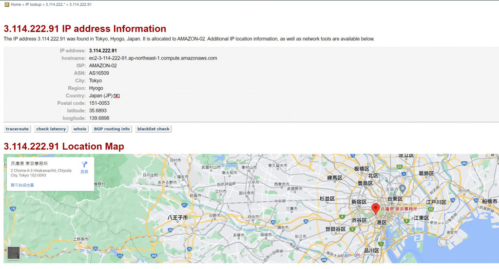Select the Region value Hyogo
This screenshot has height=269, width=499.
96,88
